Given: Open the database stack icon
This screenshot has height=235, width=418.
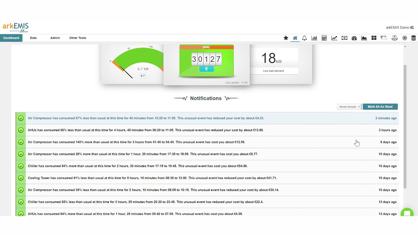Looking at the screenshot, I should (413, 38).
